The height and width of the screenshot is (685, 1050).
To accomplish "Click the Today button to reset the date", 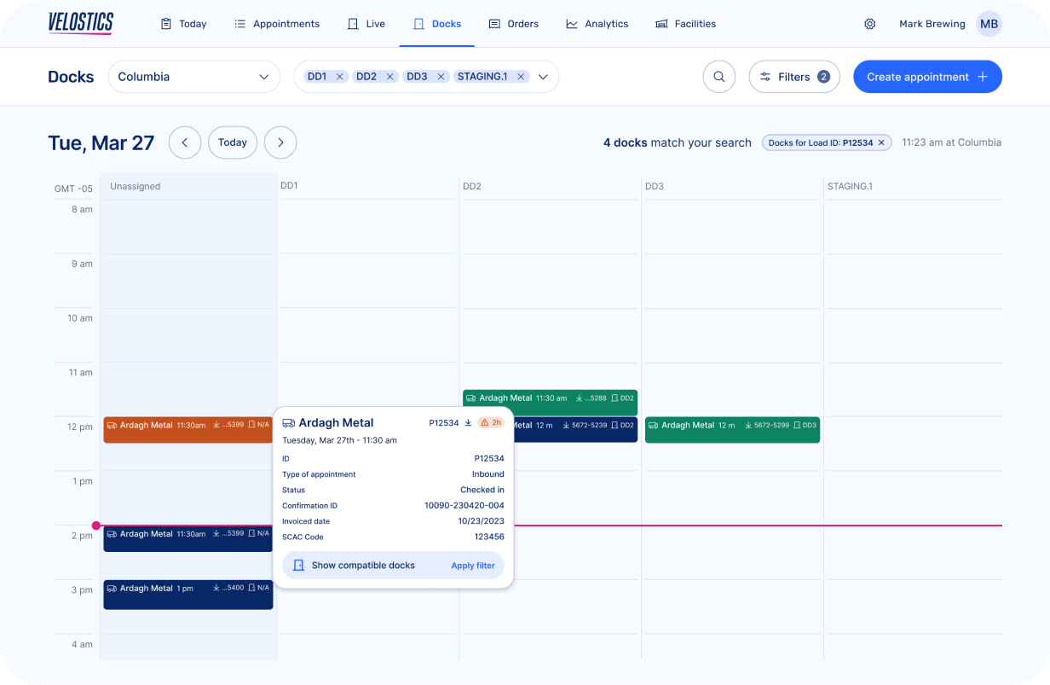I will 232,142.
